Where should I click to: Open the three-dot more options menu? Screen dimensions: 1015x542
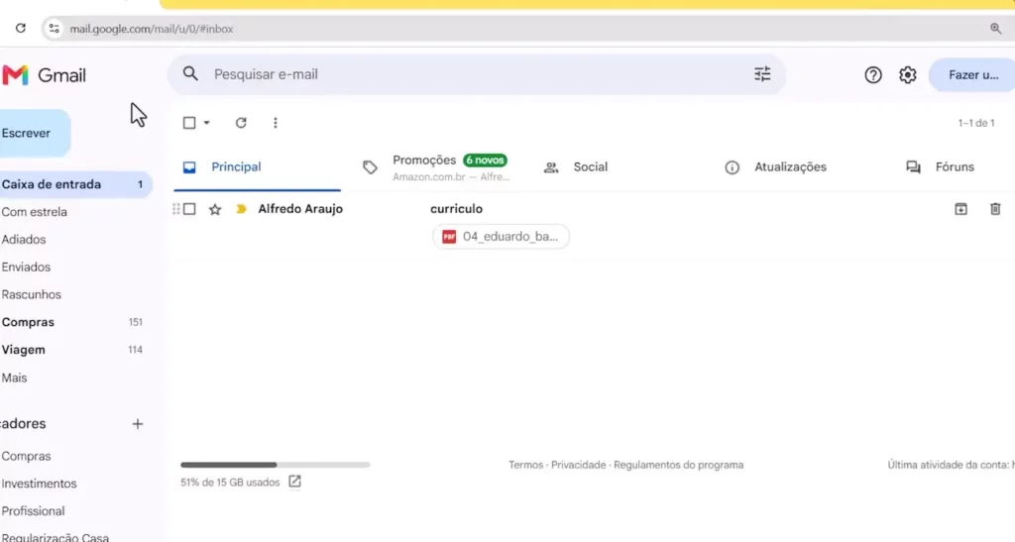[x=276, y=122]
